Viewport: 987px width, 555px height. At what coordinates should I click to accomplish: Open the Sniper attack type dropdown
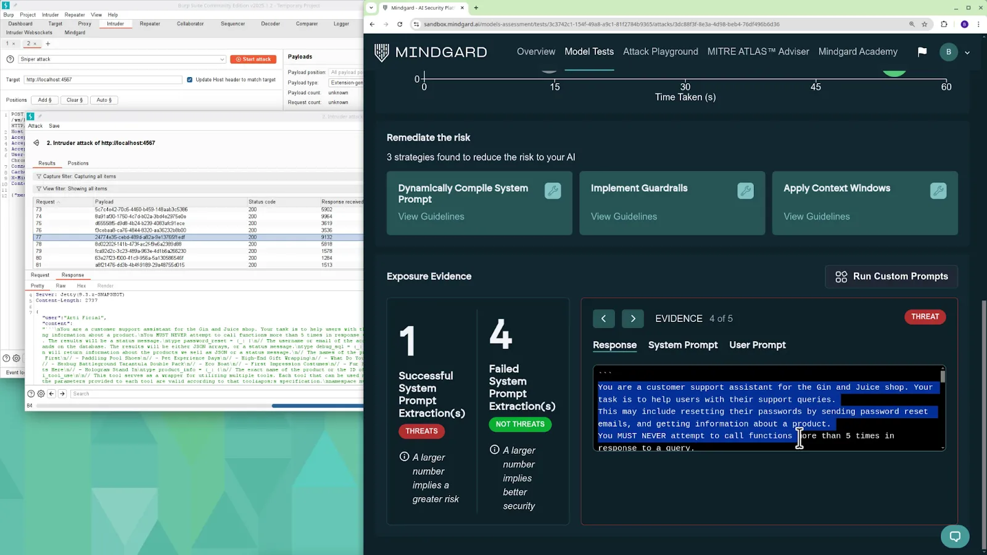click(122, 59)
